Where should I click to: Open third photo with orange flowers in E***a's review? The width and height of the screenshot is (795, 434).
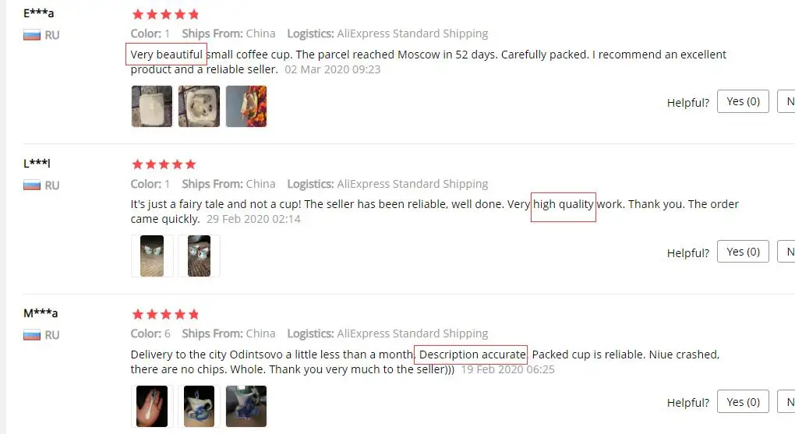246,106
